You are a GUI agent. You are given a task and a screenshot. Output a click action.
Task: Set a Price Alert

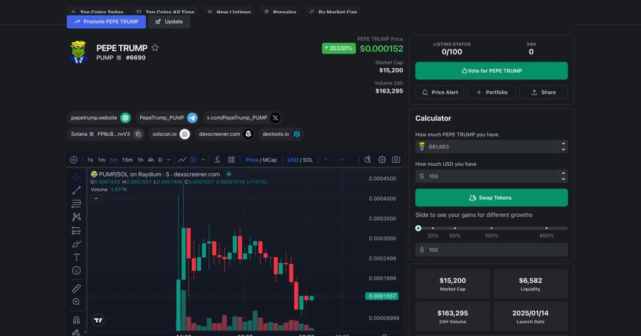pyautogui.click(x=439, y=93)
